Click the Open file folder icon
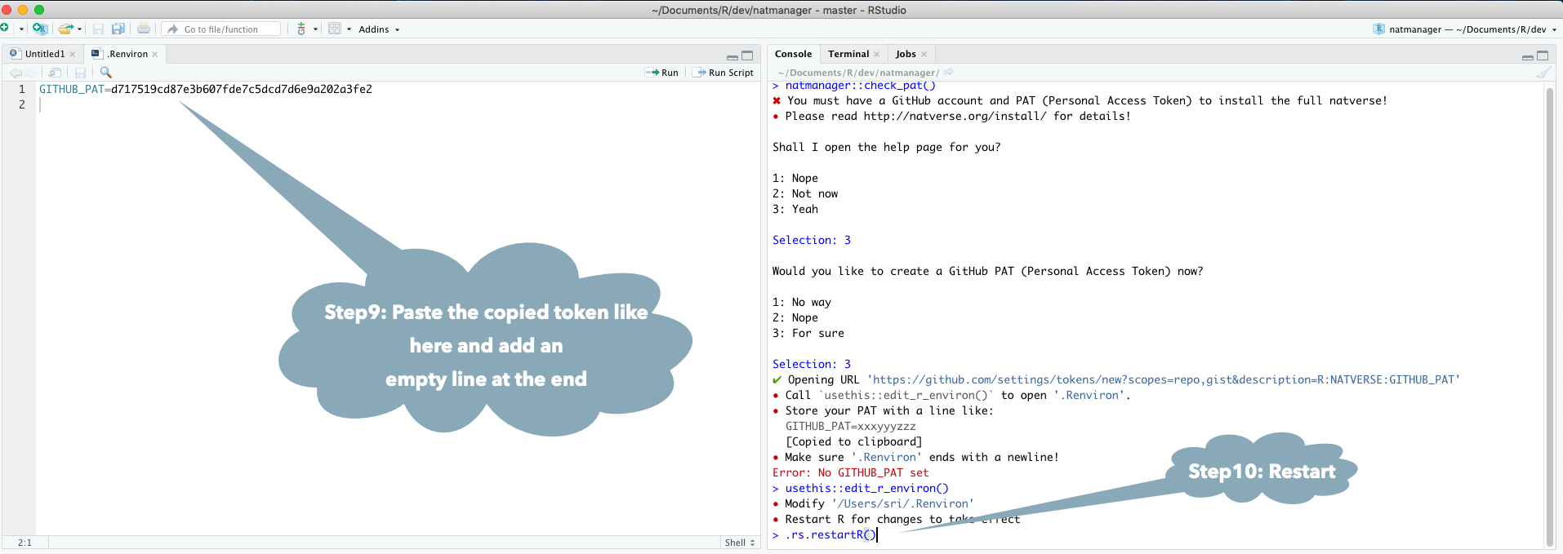This screenshot has width=1563, height=554. click(x=65, y=29)
